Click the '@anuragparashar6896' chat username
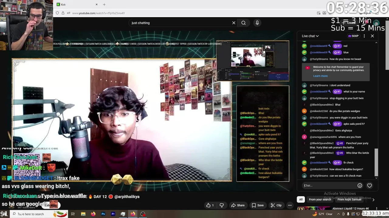The height and width of the screenshot is (218, 389). pyautogui.click(x=323, y=137)
